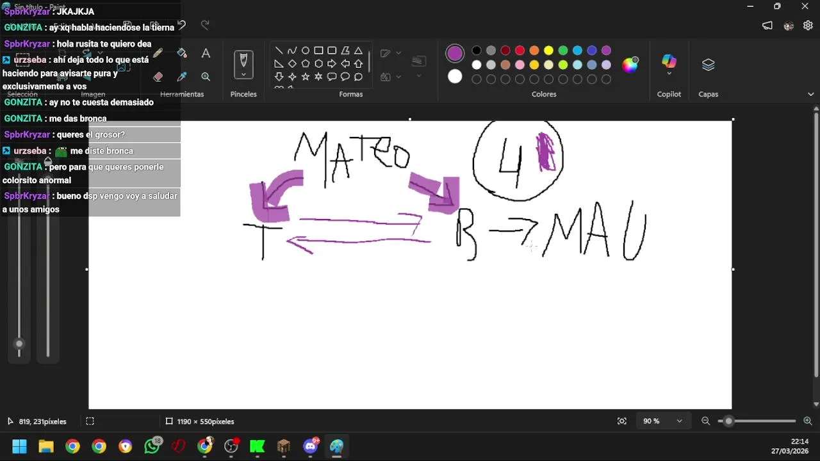Select the Pencil tool
820x461 pixels.
pos(158,53)
